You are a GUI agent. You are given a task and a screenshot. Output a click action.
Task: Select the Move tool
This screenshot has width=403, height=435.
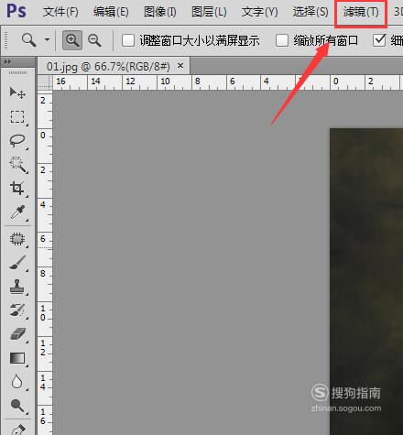click(x=17, y=92)
